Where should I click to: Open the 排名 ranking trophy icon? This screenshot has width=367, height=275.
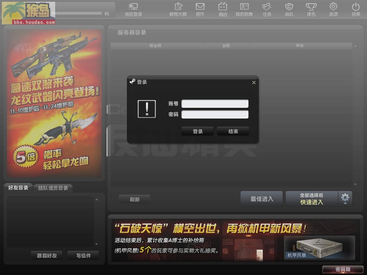click(311, 10)
